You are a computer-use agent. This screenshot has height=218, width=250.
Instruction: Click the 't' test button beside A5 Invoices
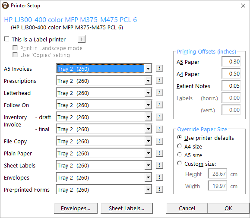tap(159, 69)
